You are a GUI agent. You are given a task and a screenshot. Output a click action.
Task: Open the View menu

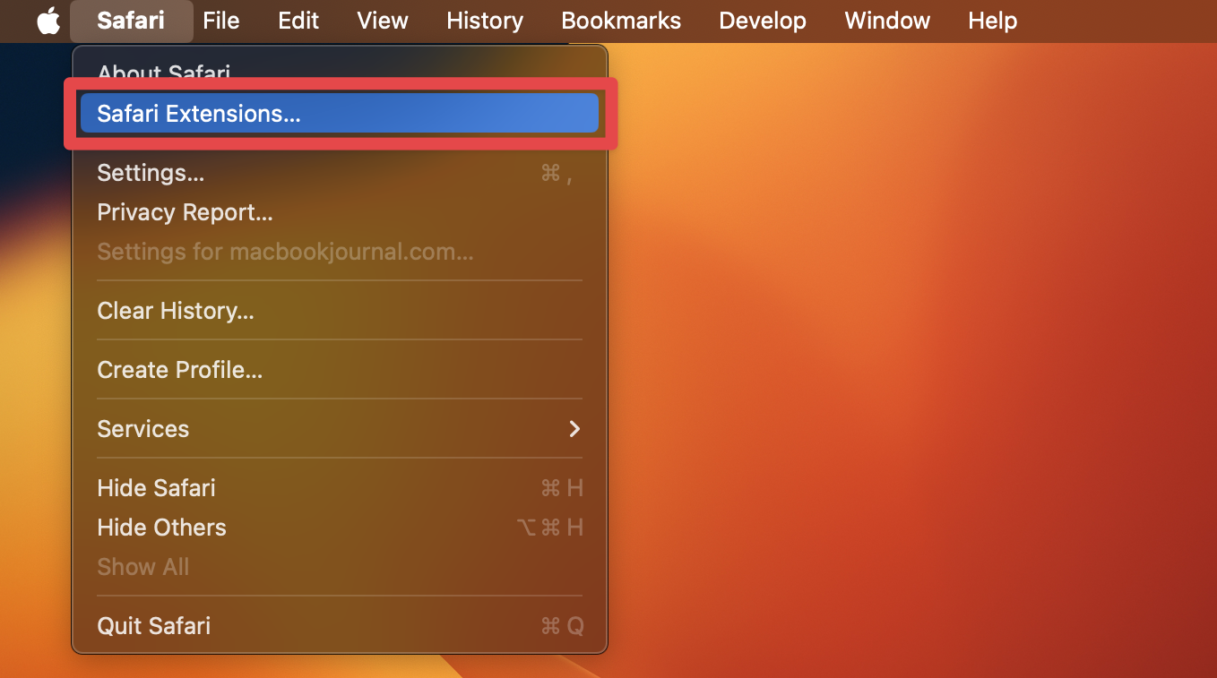coord(382,21)
